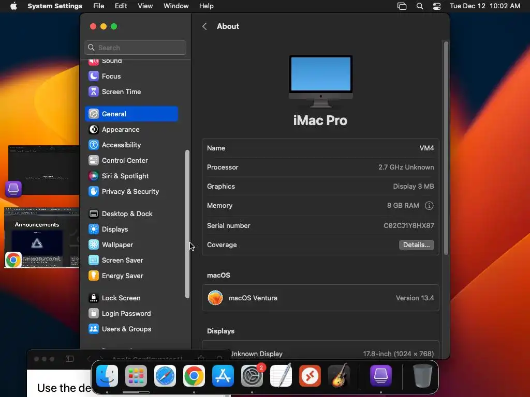Switch to Chrome Announcements Stage Manager thumbnail
The width and height of the screenshot is (530, 397).
pos(41,238)
